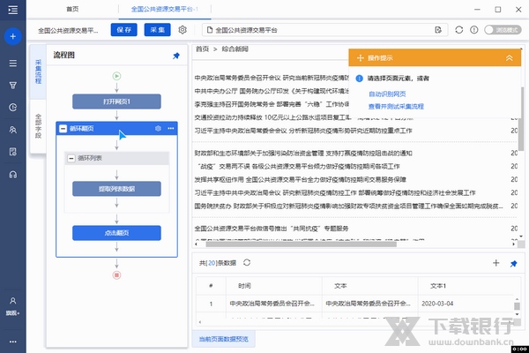The image size is (529, 353).
Task: Add a new field with plus icon
Action: [495, 263]
